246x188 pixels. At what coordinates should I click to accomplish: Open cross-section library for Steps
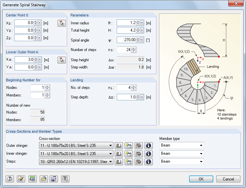[119, 162]
